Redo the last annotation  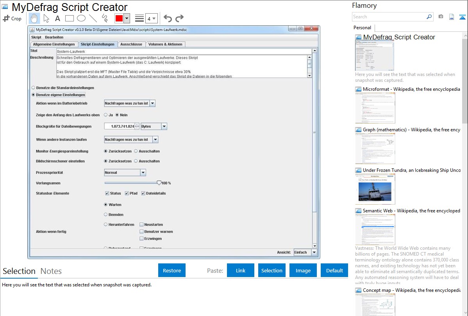179,18
